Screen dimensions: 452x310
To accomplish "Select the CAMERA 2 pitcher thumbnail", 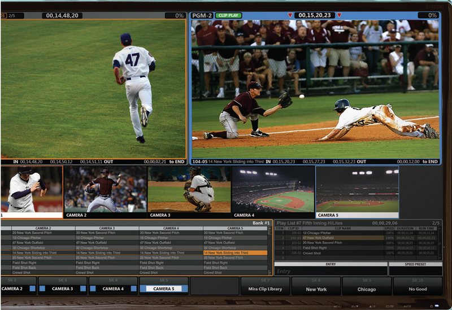I will [x=105, y=189].
